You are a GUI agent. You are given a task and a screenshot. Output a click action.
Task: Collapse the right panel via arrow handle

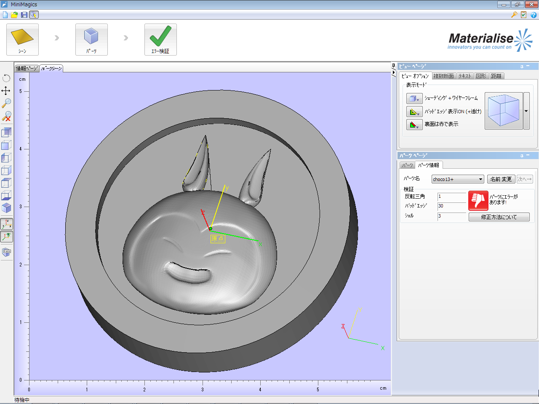394,73
